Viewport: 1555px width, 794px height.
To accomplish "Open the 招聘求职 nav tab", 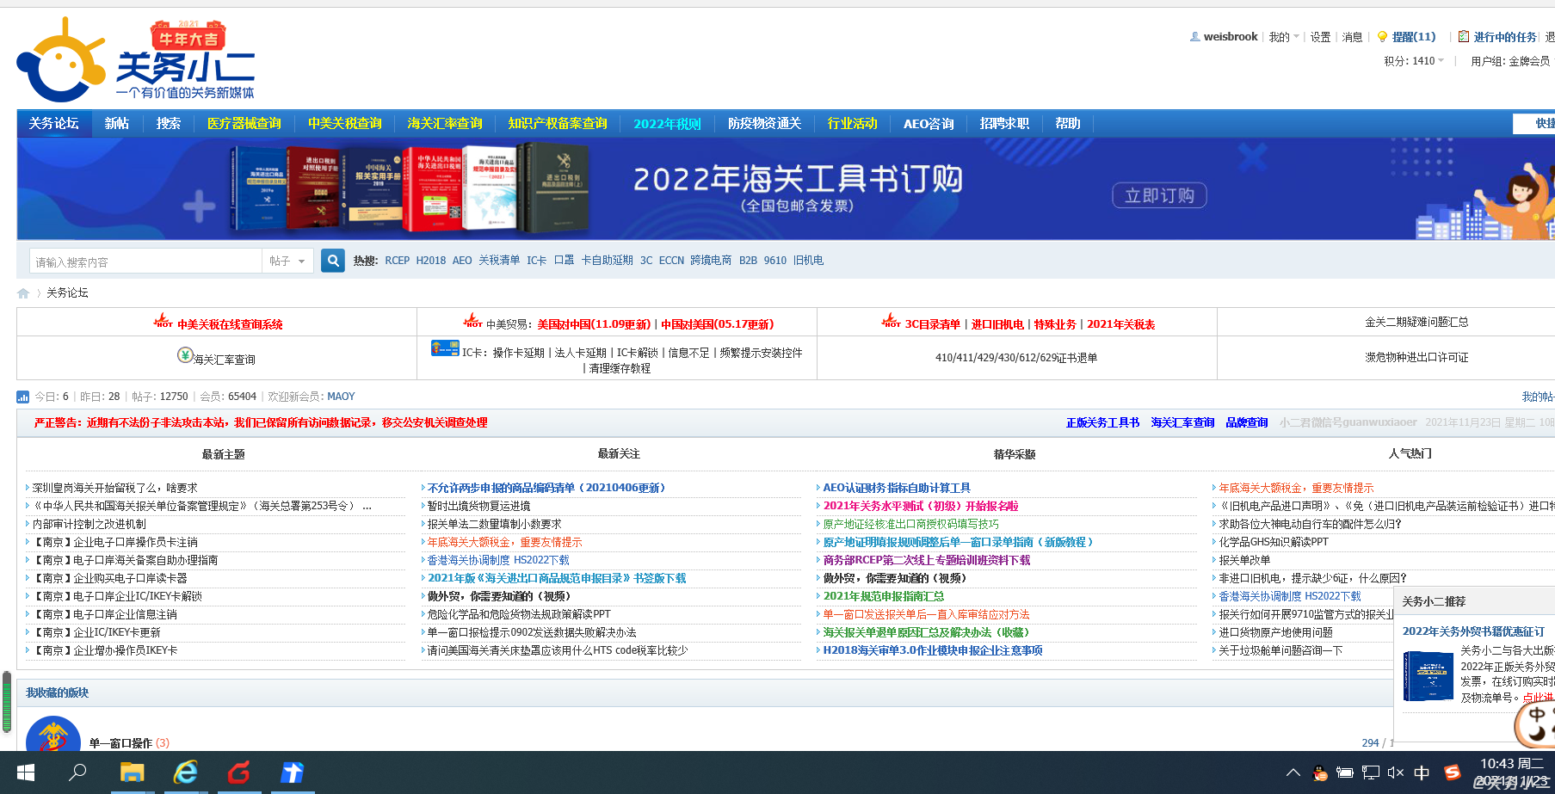I will (1004, 124).
